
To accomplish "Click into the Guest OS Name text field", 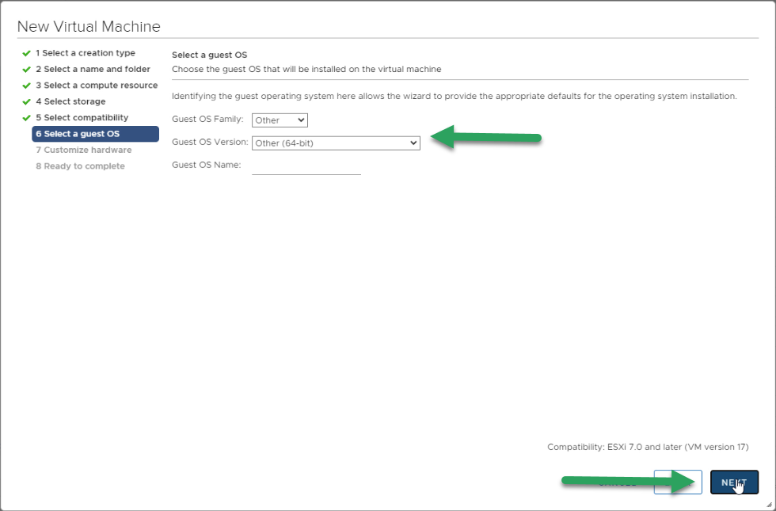I will pos(306,166).
